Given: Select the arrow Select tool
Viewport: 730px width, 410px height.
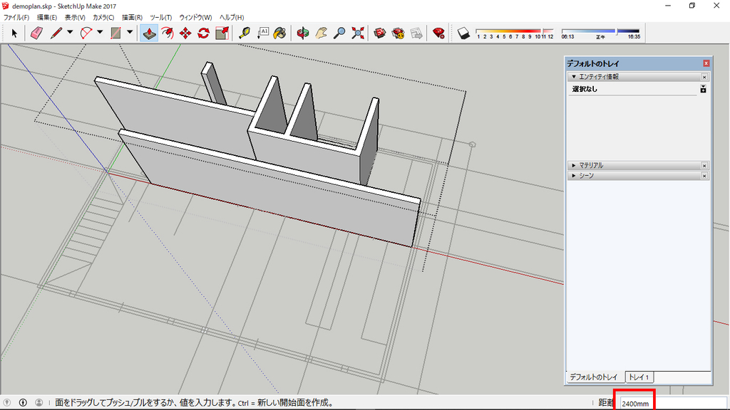Looking at the screenshot, I should [x=14, y=33].
